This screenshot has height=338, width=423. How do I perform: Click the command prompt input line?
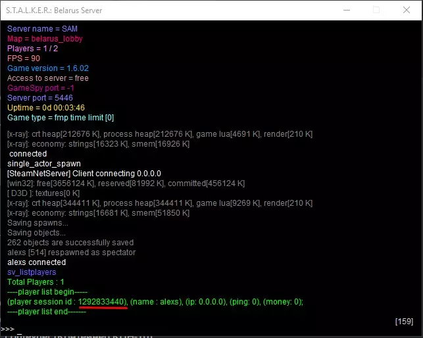211,329
